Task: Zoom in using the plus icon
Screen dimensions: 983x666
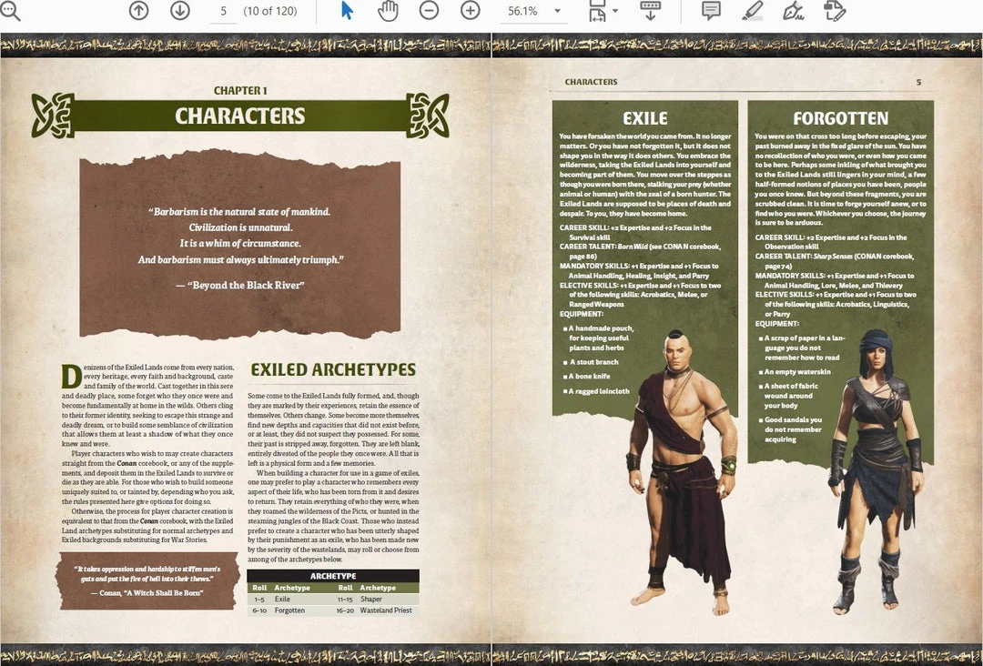Action: coord(470,12)
